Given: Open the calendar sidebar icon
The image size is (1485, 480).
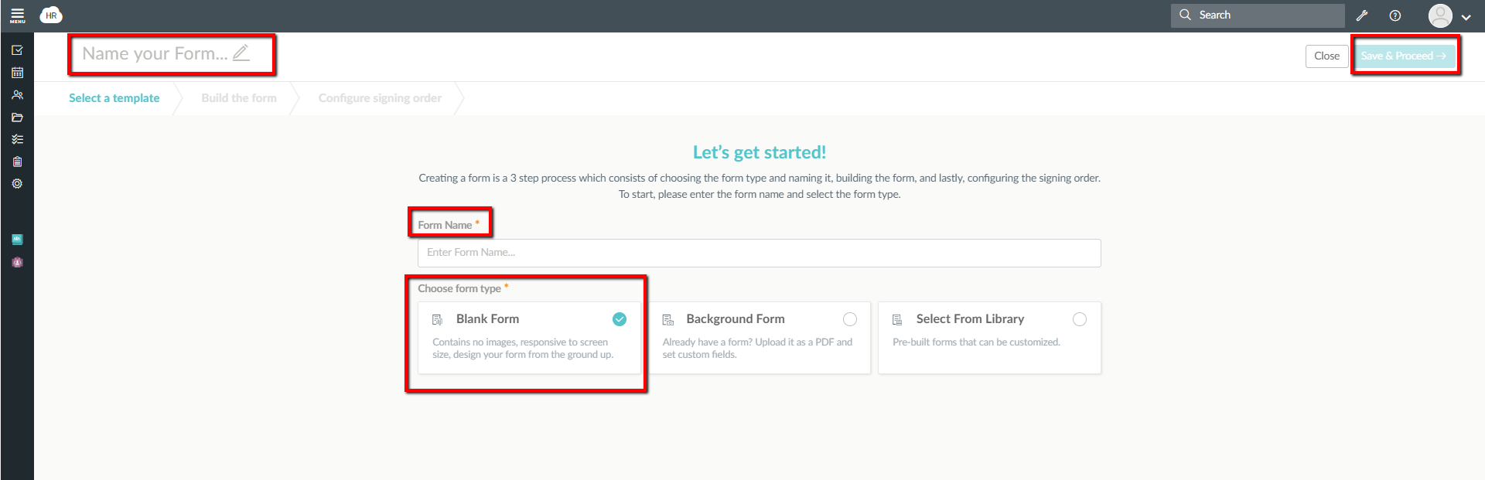Looking at the screenshot, I should click(x=17, y=73).
